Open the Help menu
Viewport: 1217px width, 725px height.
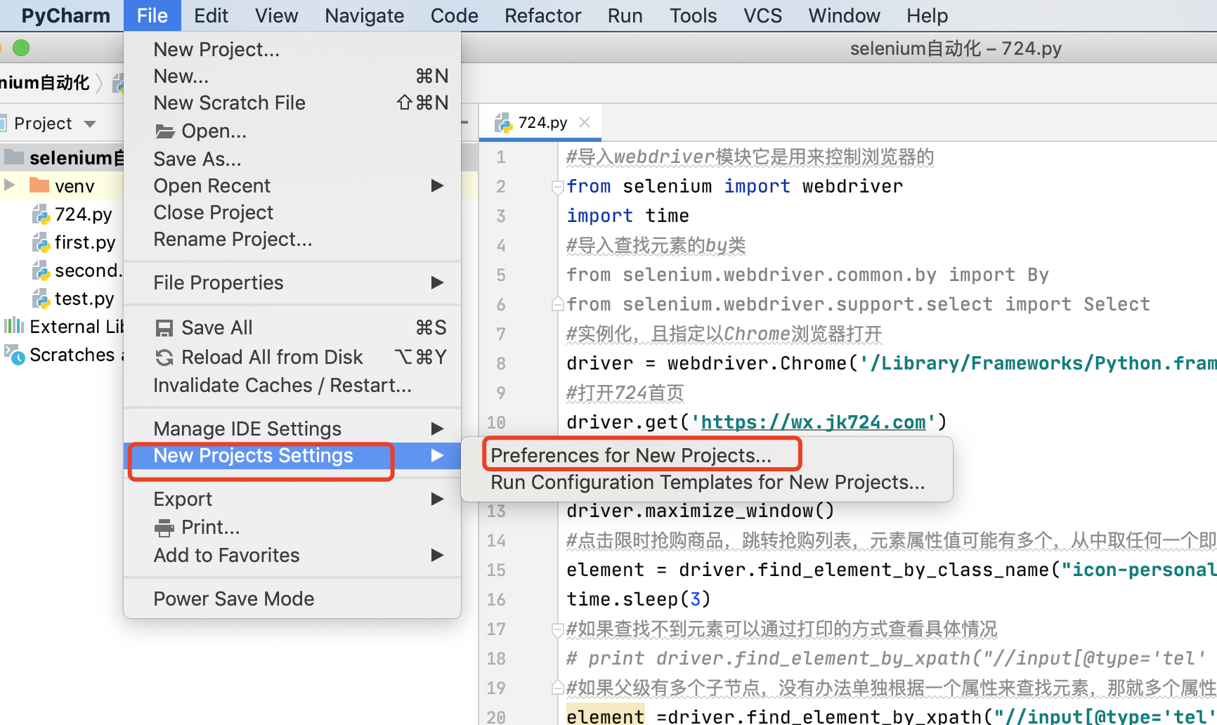(x=927, y=15)
